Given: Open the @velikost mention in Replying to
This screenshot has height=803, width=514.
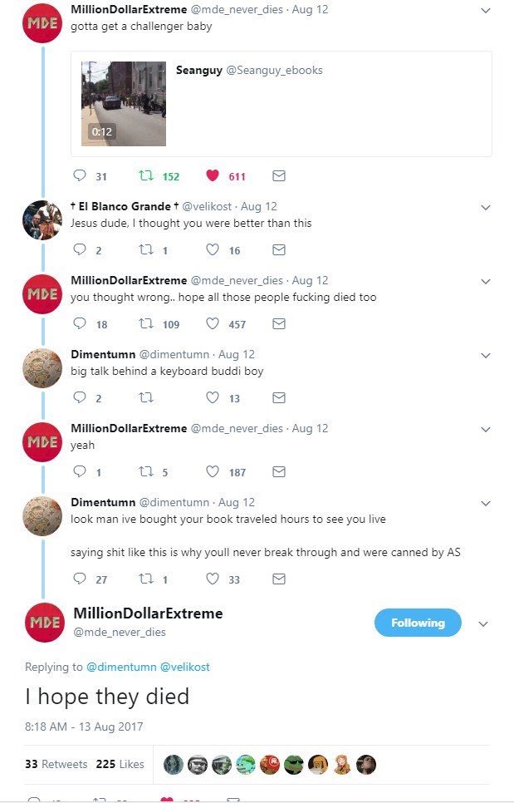Looking at the screenshot, I should 186,667.
